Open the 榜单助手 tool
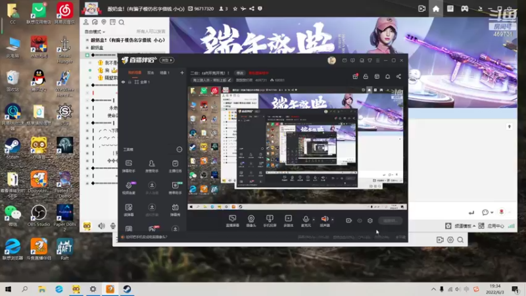Viewport: 526px width, 296px height. 175,188
